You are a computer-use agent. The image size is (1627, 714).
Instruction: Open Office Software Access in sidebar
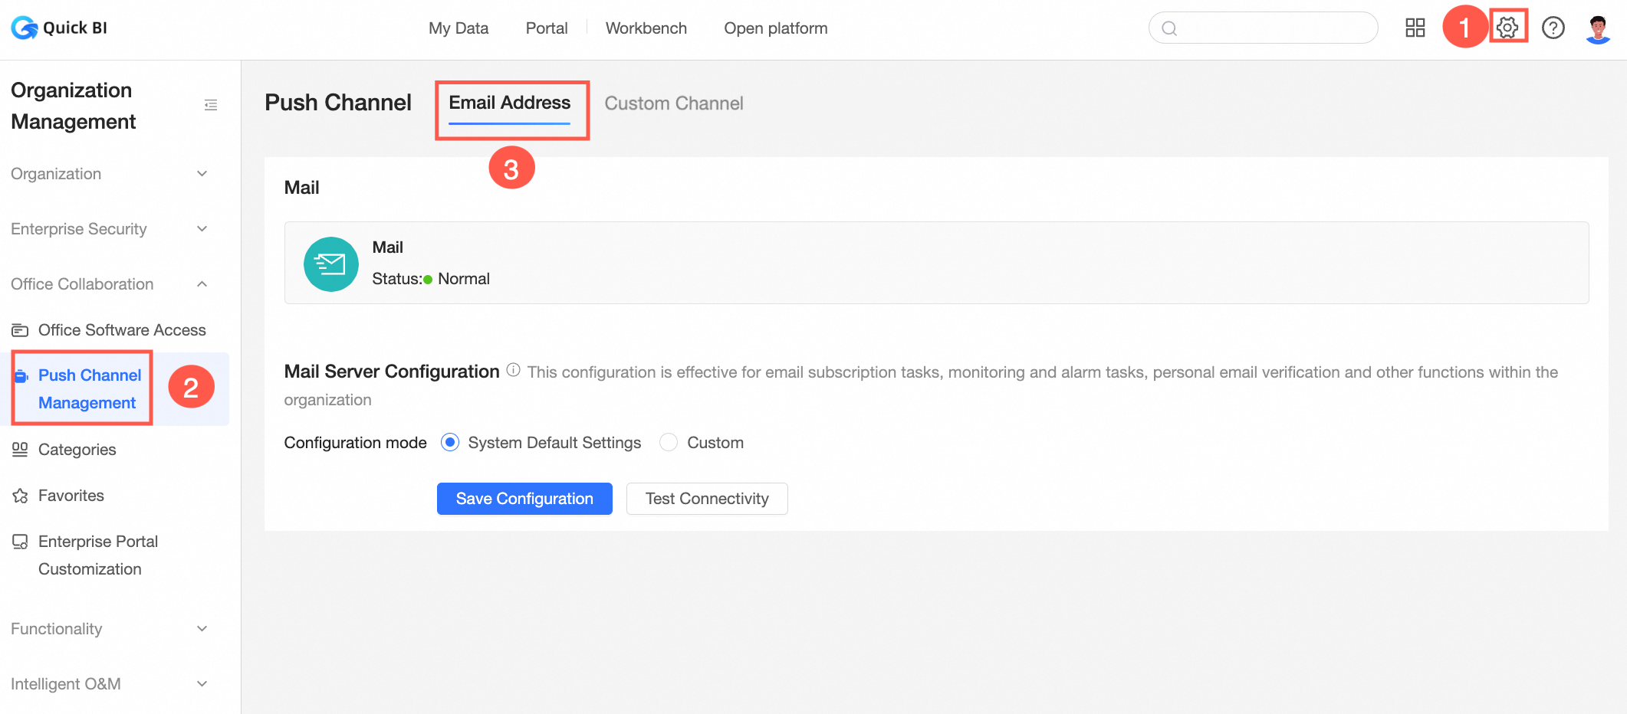tap(122, 330)
